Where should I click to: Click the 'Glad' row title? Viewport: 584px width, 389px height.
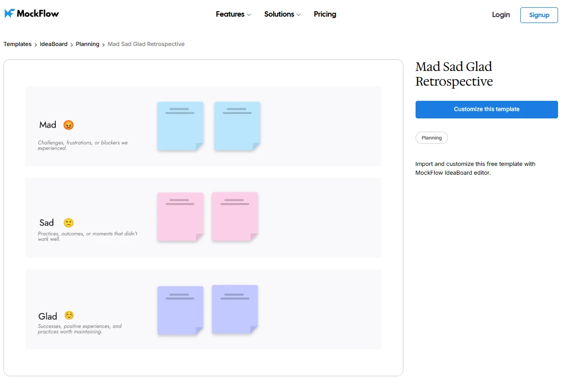[47, 317]
